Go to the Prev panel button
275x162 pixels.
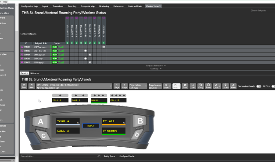coord(24,86)
